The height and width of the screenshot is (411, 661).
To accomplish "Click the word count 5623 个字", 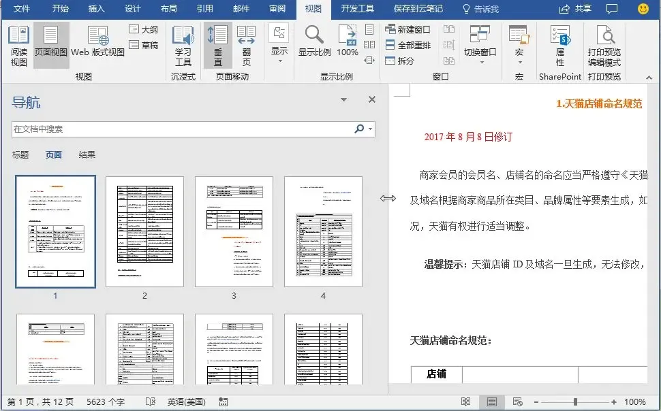I will (106, 402).
